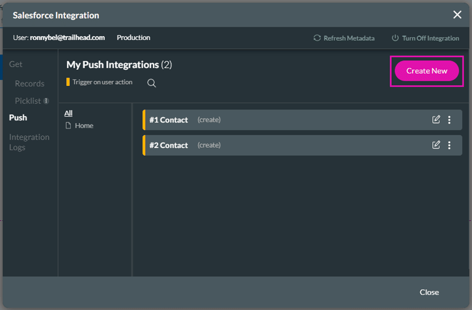Screen dimensions: 472x310
Task: Select the #2 Contact row
Action: click(302, 145)
